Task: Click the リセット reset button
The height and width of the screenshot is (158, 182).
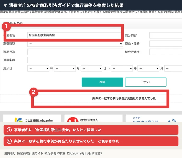Action: point(146,82)
